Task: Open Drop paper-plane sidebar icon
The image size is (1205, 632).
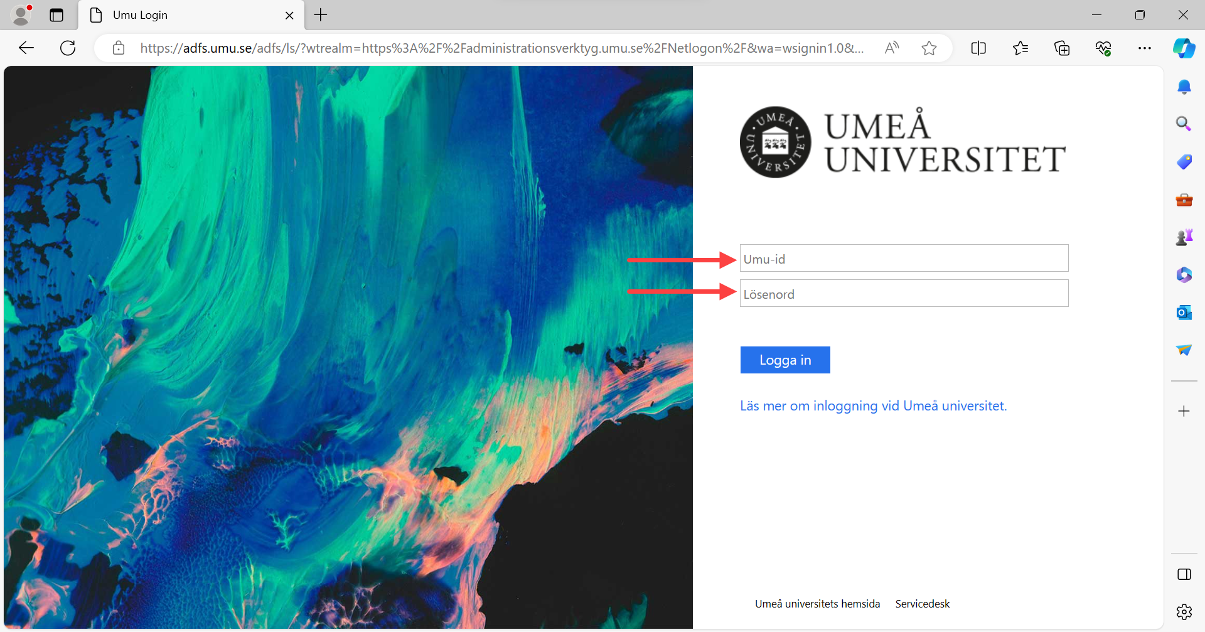Action: (x=1184, y=350)
